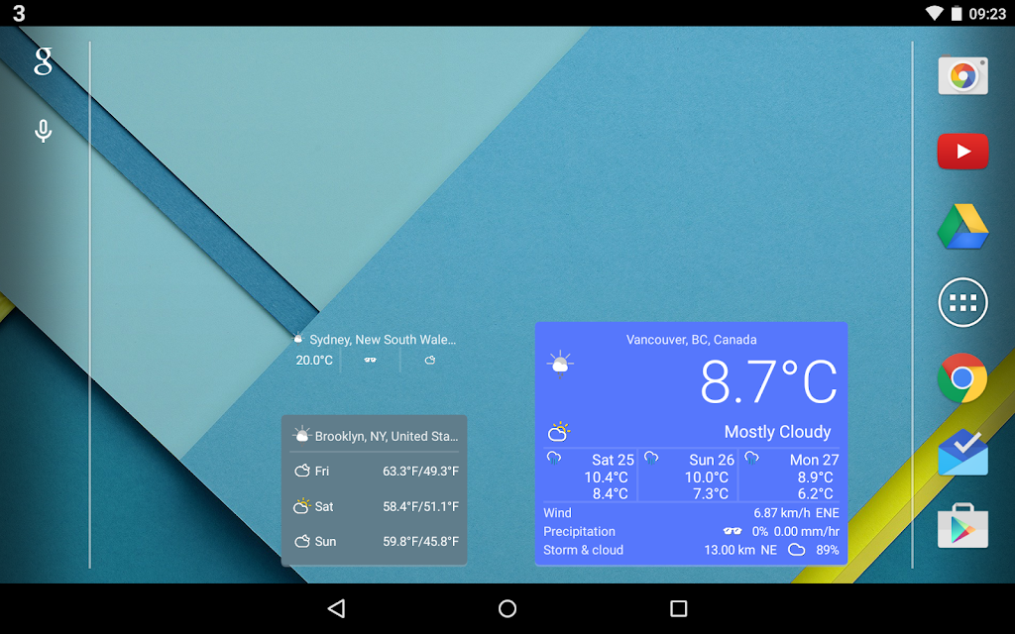The image size is (1015, 634).
Task: Open Sydney, New South Wales location title
Action: [383, 340]
